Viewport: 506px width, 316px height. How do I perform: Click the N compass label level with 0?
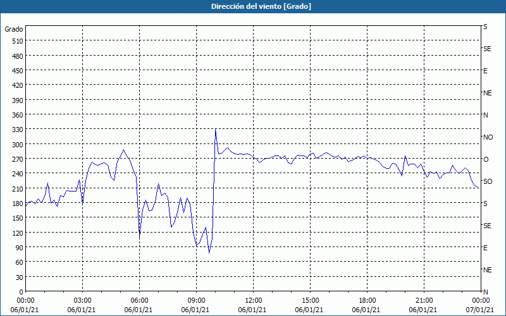[485, 292]
